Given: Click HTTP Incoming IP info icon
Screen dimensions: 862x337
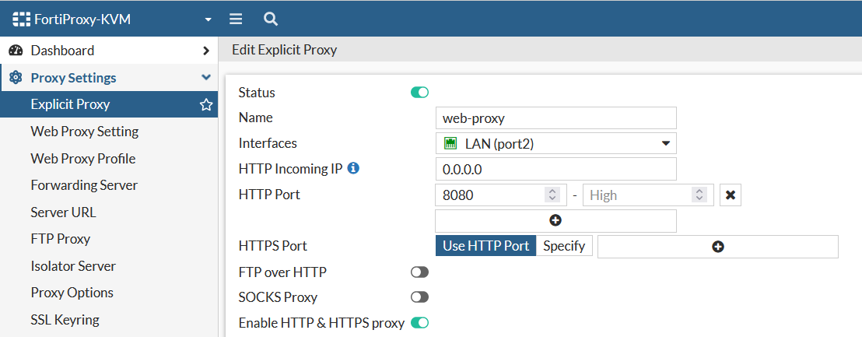Looking at the screenshot, I should tap(353, 168).
